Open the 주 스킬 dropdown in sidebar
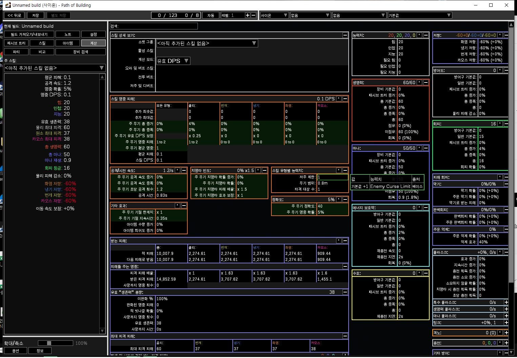517x358 pixels. 55,68
